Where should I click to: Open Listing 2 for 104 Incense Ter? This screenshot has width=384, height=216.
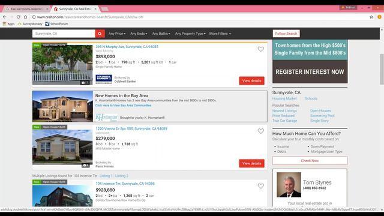point(121,176)
